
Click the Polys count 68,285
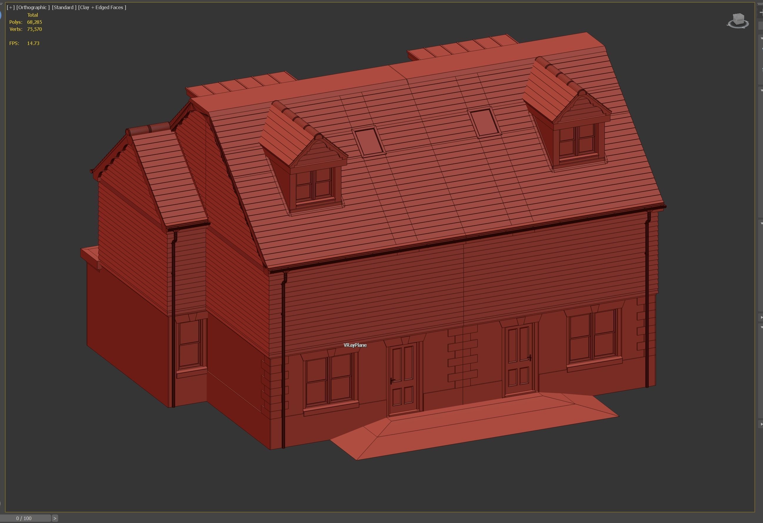click(x=34, y=22)
